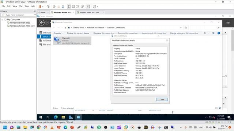Open the console view icon
The height and width of the screenshot is (131, 234).
(88, 7)
